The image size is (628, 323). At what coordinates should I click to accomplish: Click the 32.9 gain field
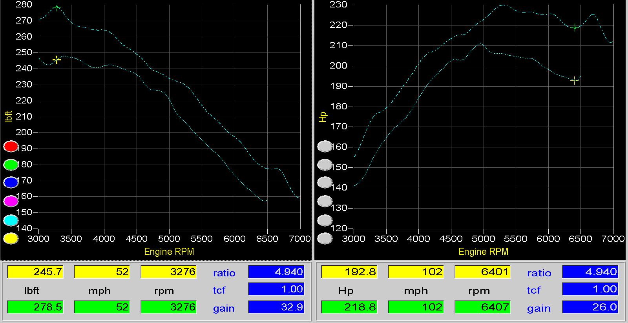(x=276, y=307)
